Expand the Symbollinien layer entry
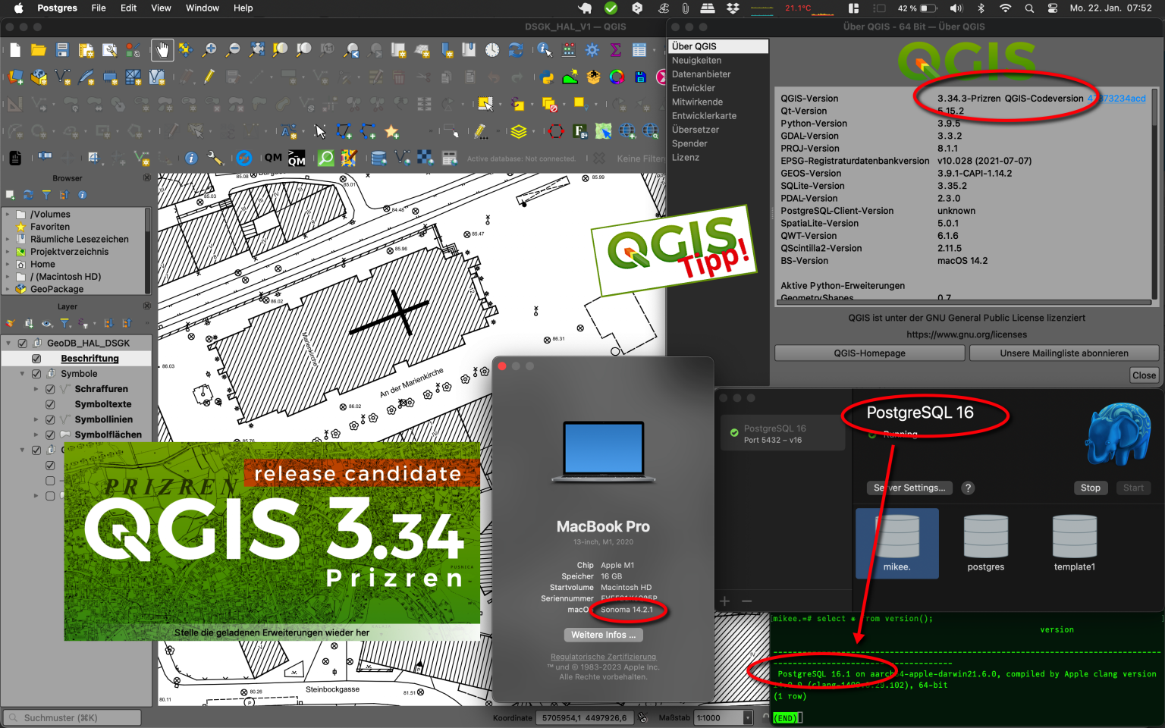 [x=35, y=419]
